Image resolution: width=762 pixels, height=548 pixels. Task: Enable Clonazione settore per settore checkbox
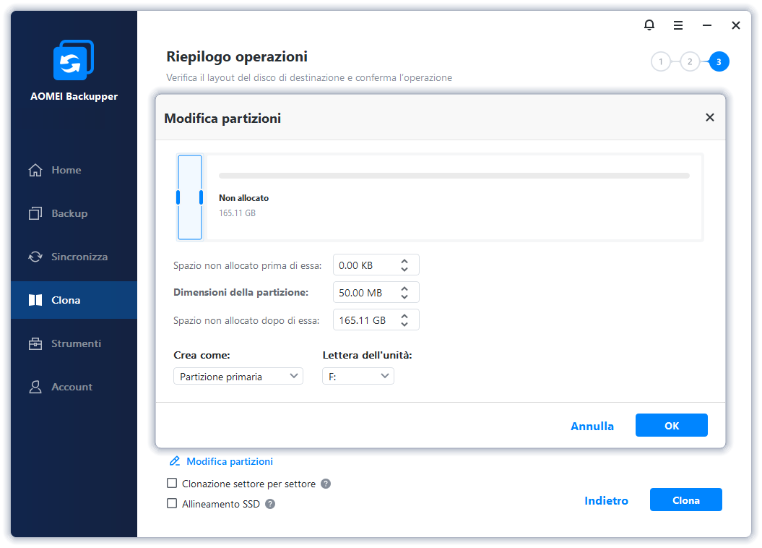(x=172, y=484)
